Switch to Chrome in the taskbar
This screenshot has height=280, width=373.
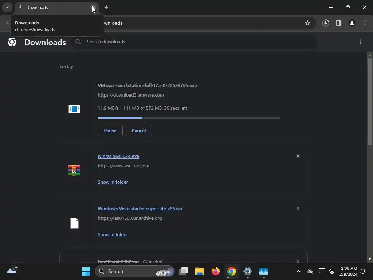231,271
